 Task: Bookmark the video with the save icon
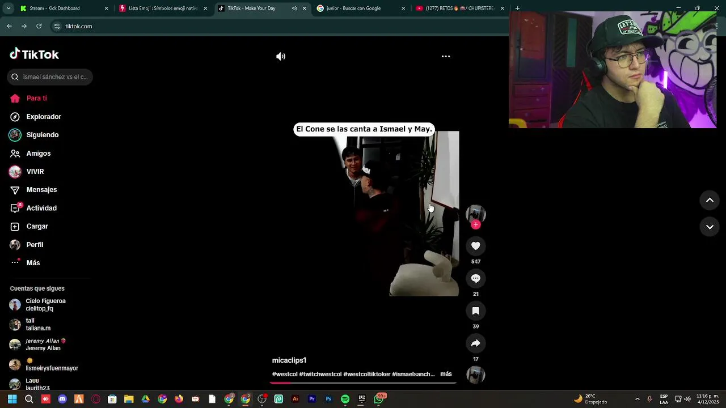click(476, 311)
